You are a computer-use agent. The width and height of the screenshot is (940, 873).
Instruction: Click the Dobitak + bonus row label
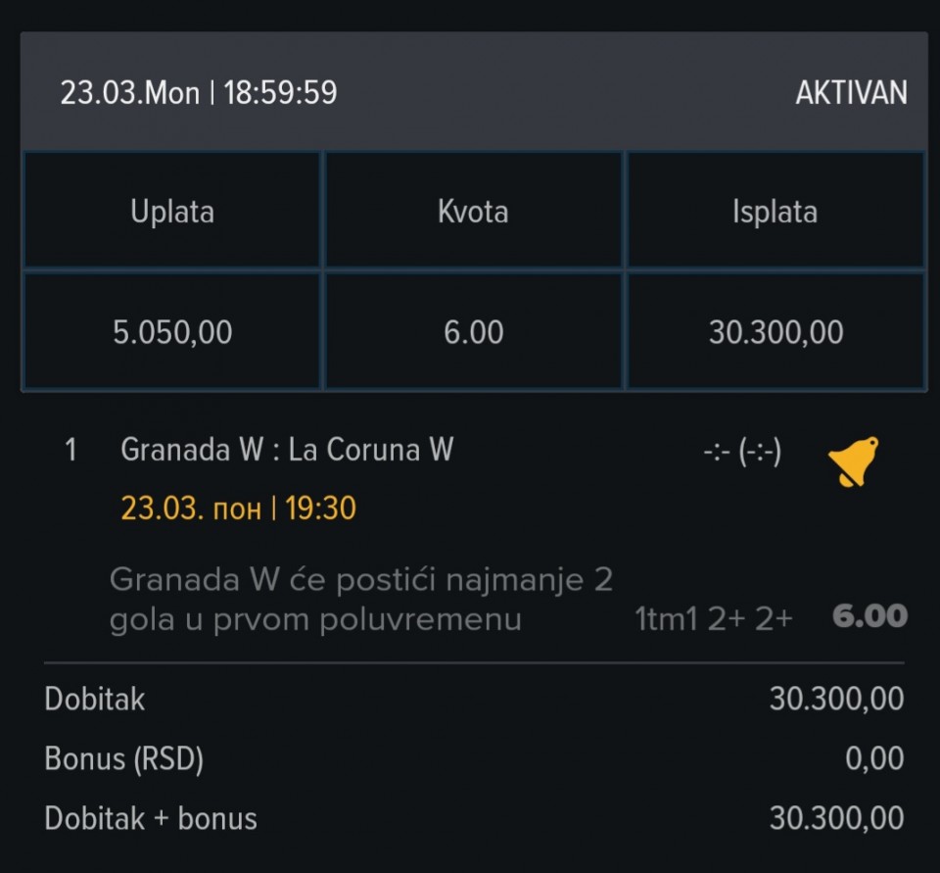[151, 818]
